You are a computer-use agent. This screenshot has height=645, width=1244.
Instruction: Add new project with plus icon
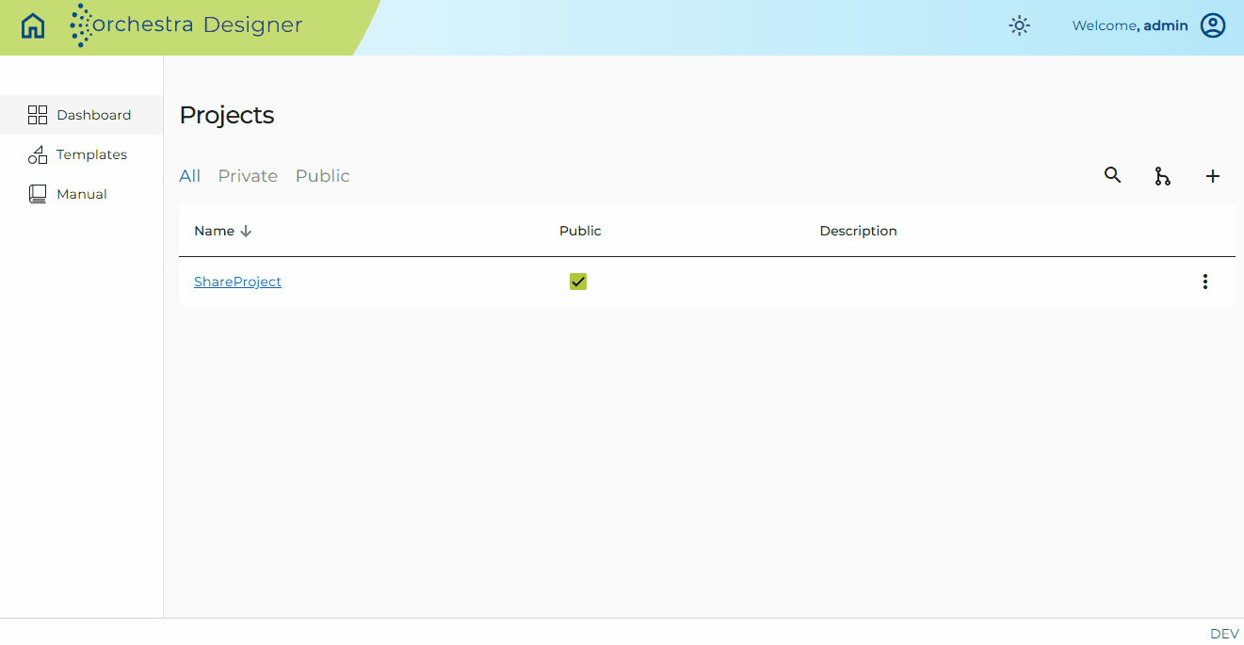1213,176
